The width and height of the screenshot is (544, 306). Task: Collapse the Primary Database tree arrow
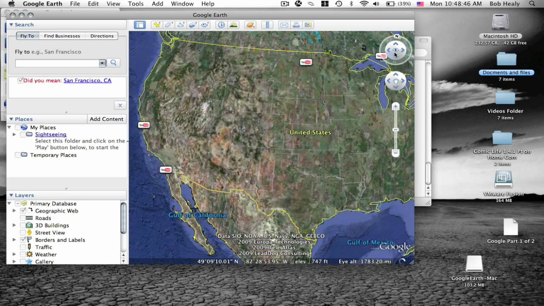(x=9, y=204)
